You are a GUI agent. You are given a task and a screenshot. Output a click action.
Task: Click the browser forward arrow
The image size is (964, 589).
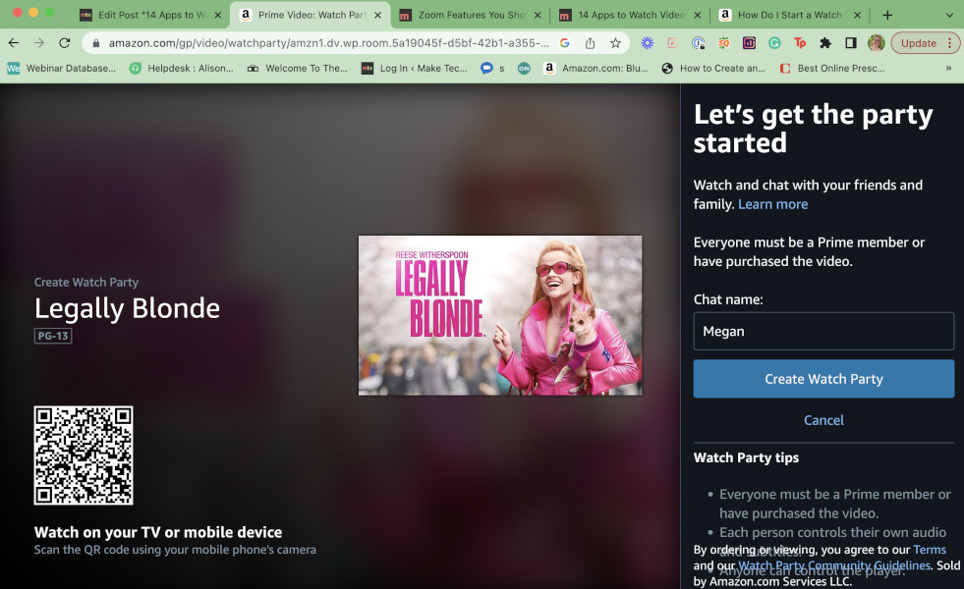(38, 43)
